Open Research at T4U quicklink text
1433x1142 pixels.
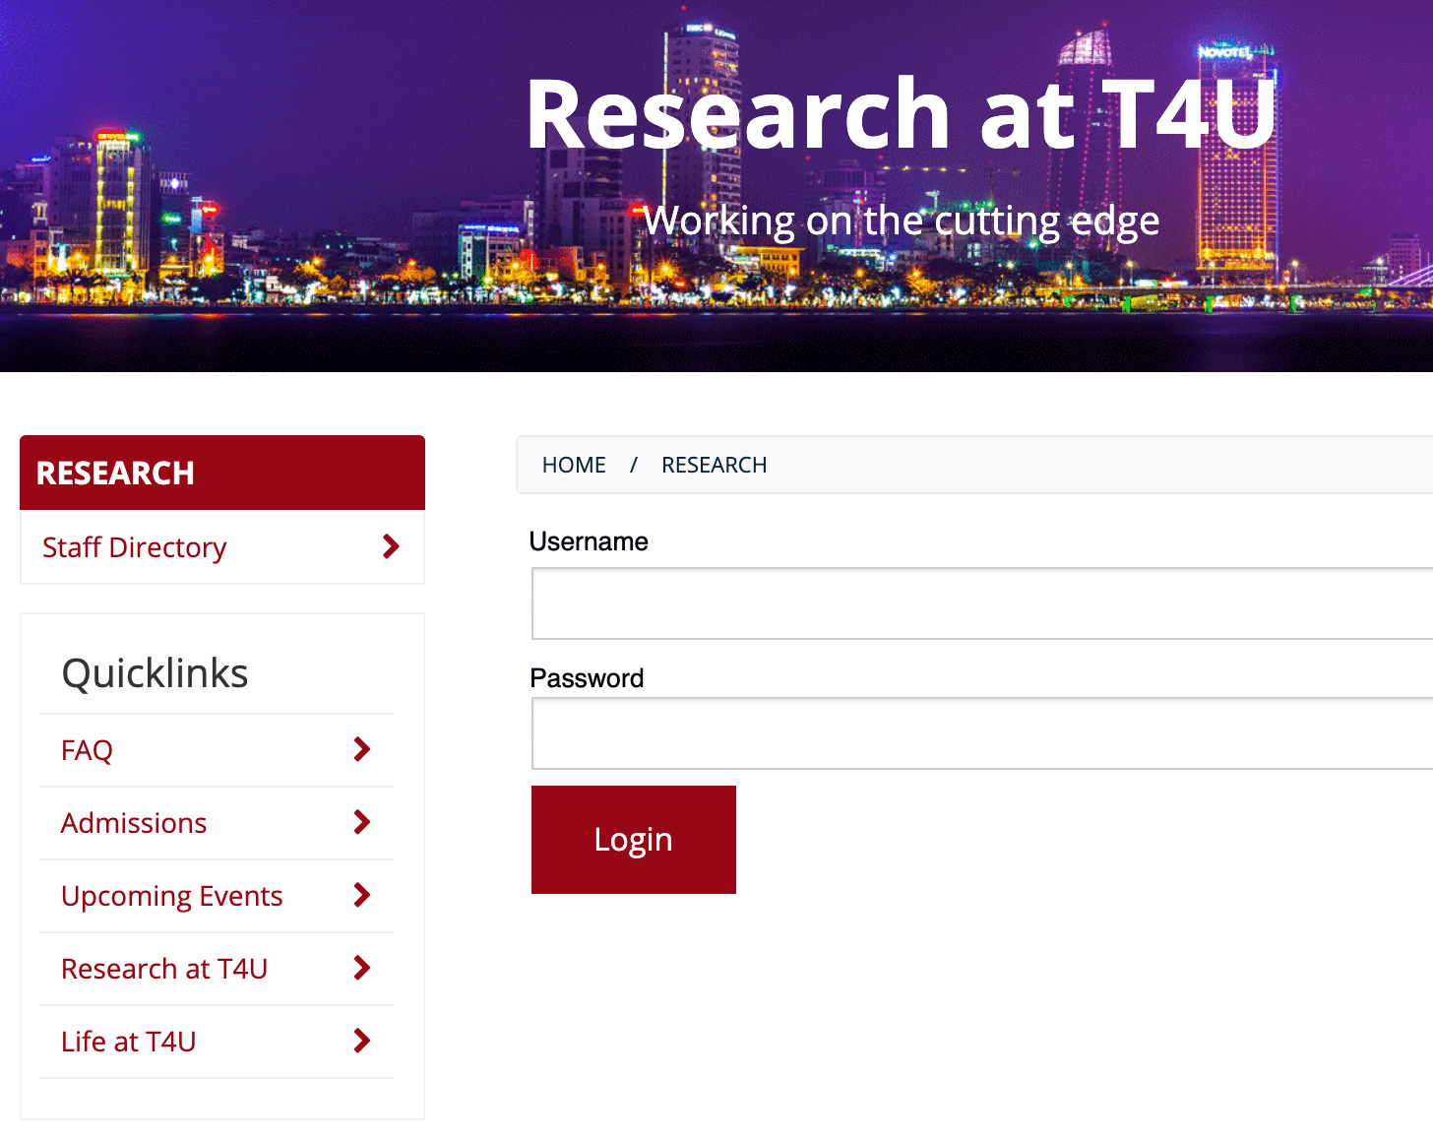(164, 969)
